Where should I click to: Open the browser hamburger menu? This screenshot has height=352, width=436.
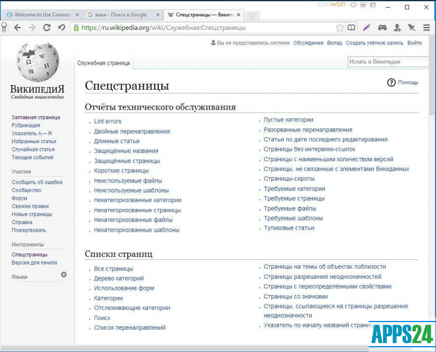[x=426, y=28]
